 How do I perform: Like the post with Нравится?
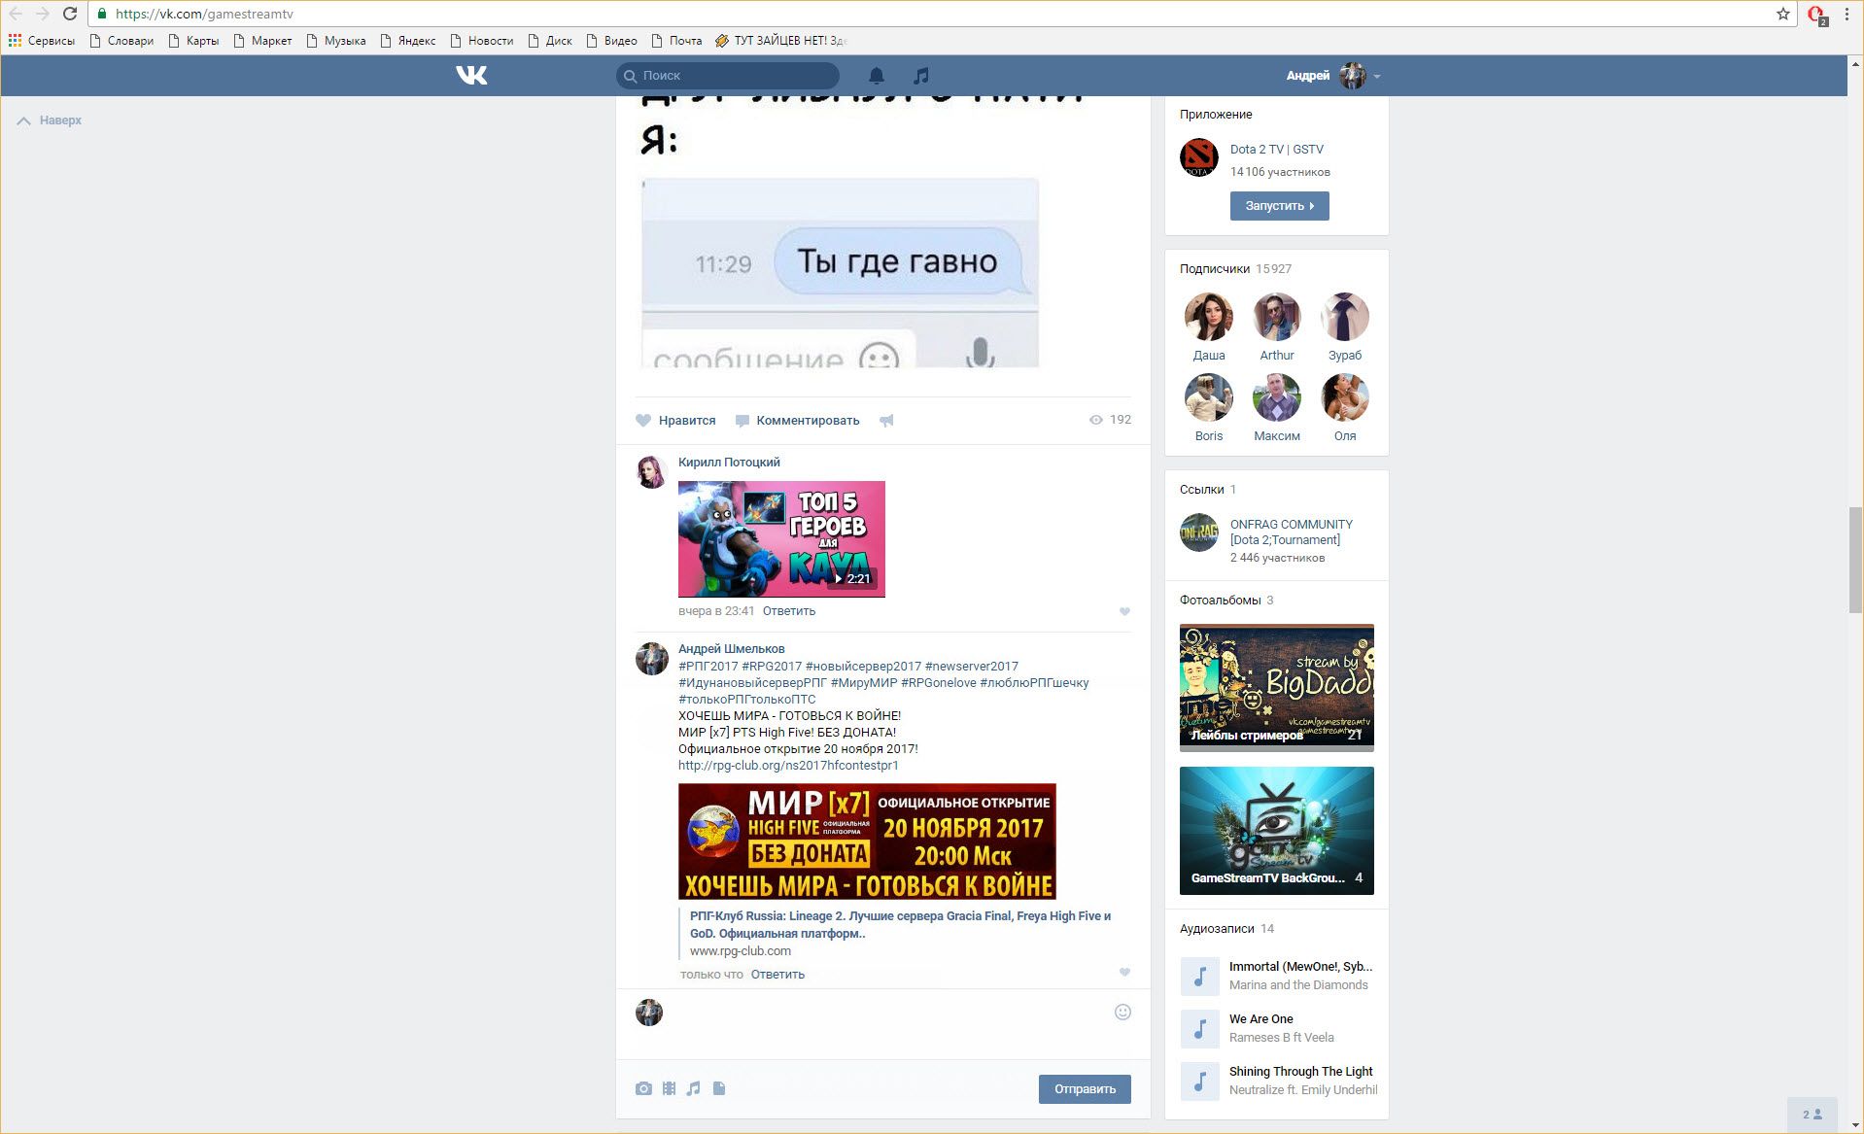click(x=676, y=421)
